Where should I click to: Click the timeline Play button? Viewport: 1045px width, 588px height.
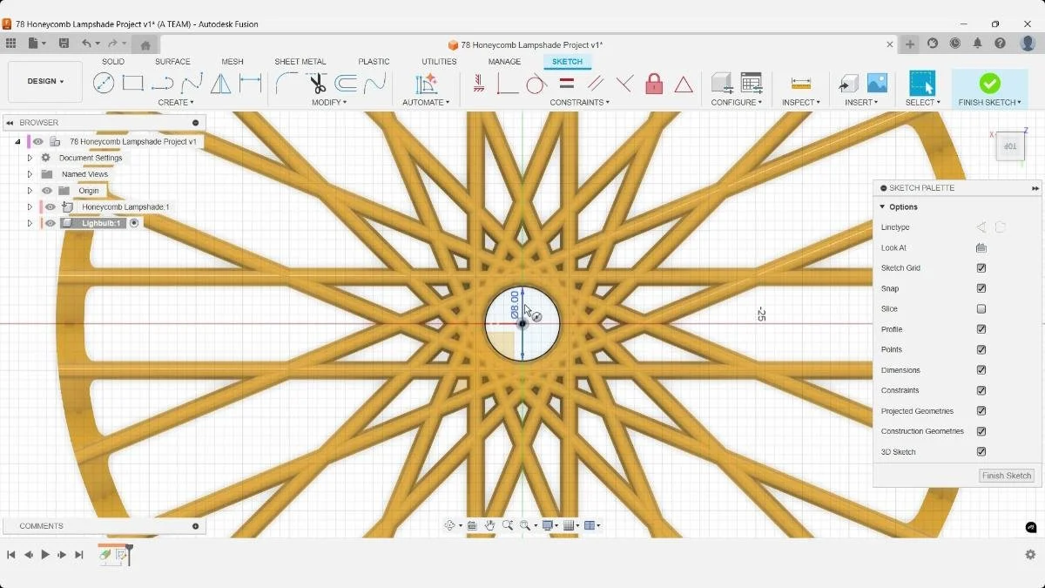(x=45, y=554)
